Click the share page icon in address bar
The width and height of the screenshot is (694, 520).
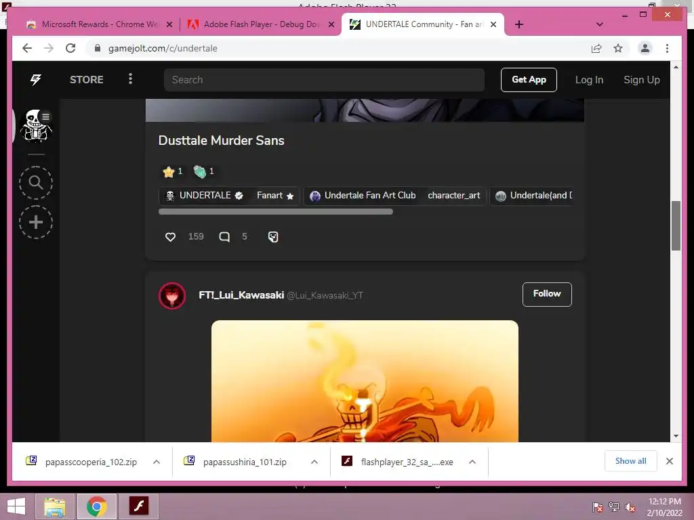(596, 48)
